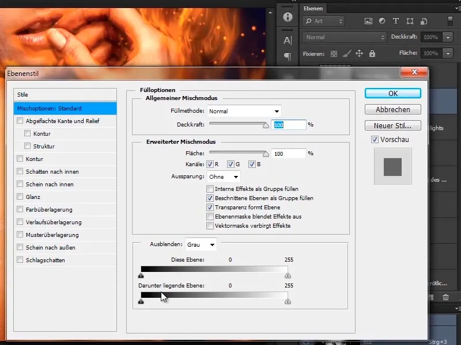The width and height of the screenshot is (461, 345).
Task: Enable Schatten nach innen checkbox
Action: click(20, 171)
